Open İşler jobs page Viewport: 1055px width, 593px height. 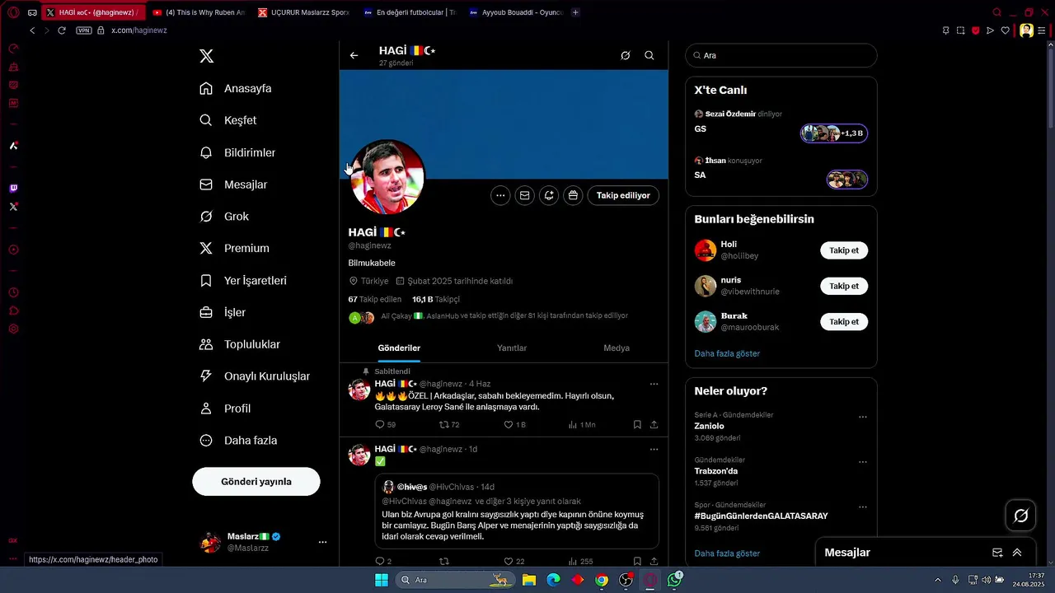[223, 312]
